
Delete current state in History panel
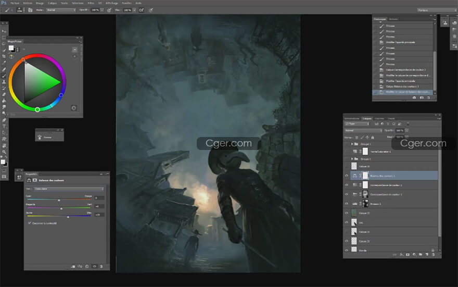(x=428, y=97)
